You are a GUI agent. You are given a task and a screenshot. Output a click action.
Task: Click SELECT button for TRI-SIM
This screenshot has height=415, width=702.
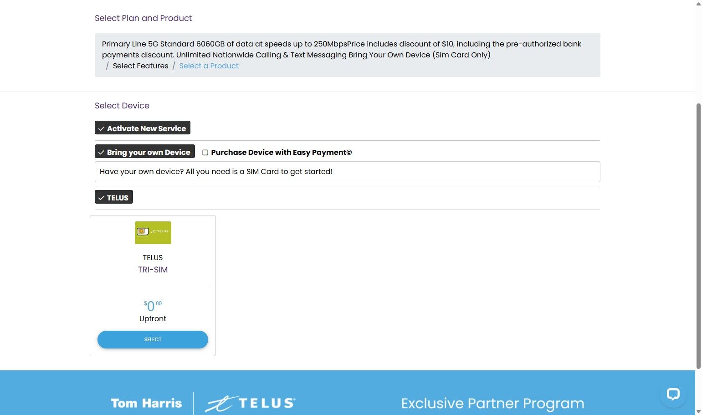(153, 339)
